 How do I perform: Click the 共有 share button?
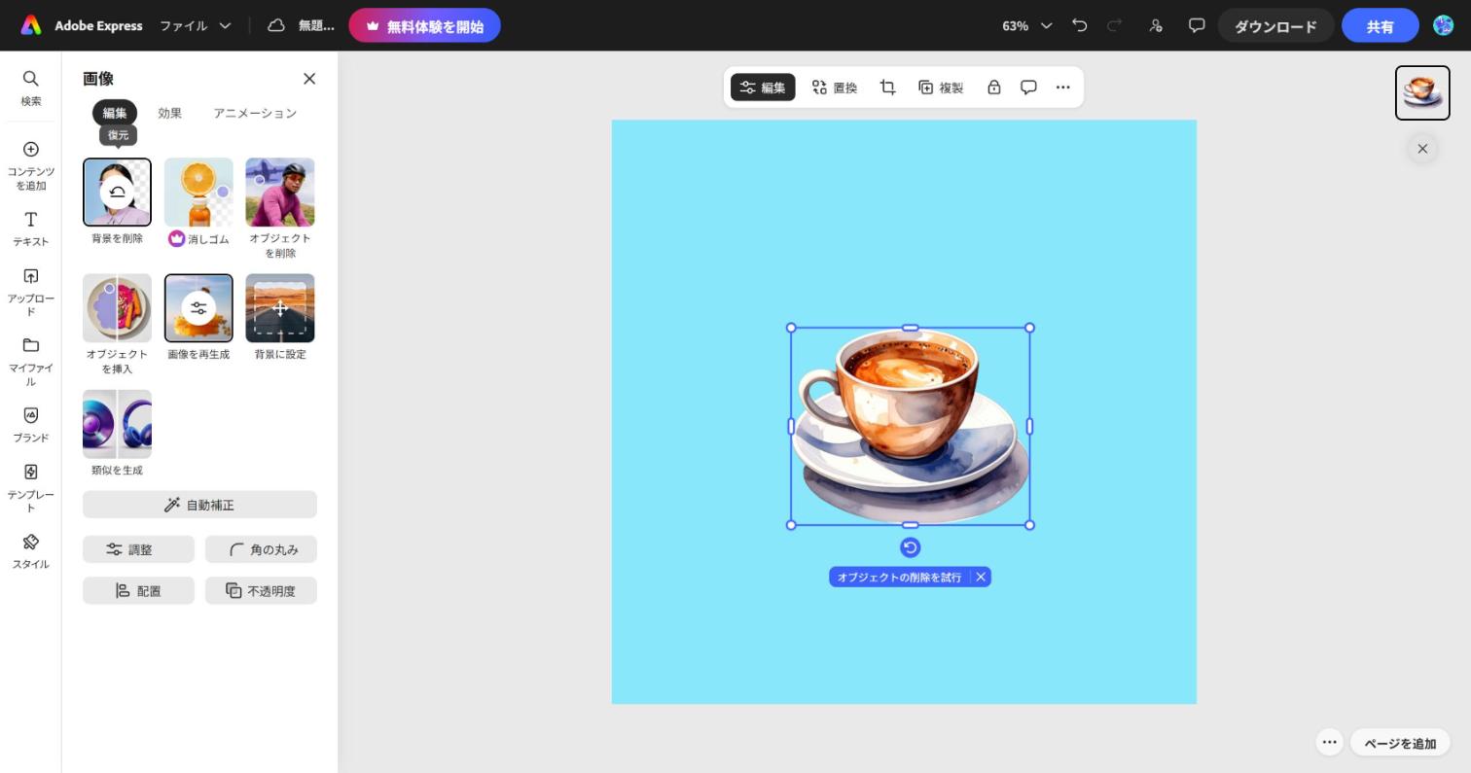(1380, 26)
